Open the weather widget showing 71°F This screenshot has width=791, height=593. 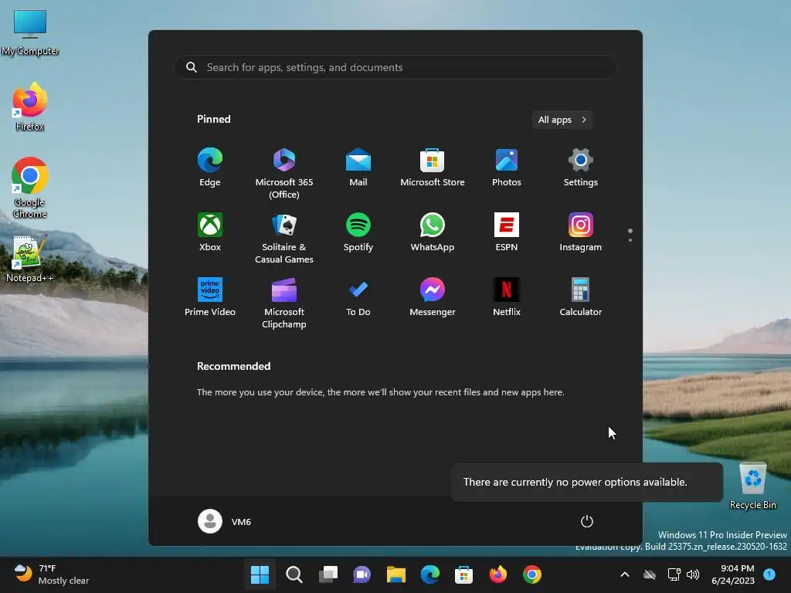point(52,574)
